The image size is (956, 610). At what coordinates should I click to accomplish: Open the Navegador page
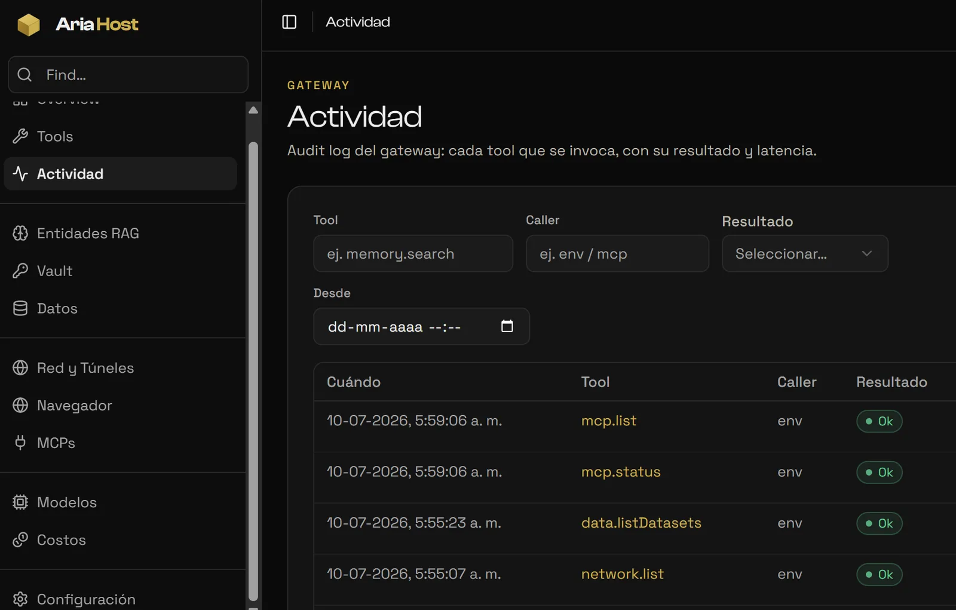121,405
